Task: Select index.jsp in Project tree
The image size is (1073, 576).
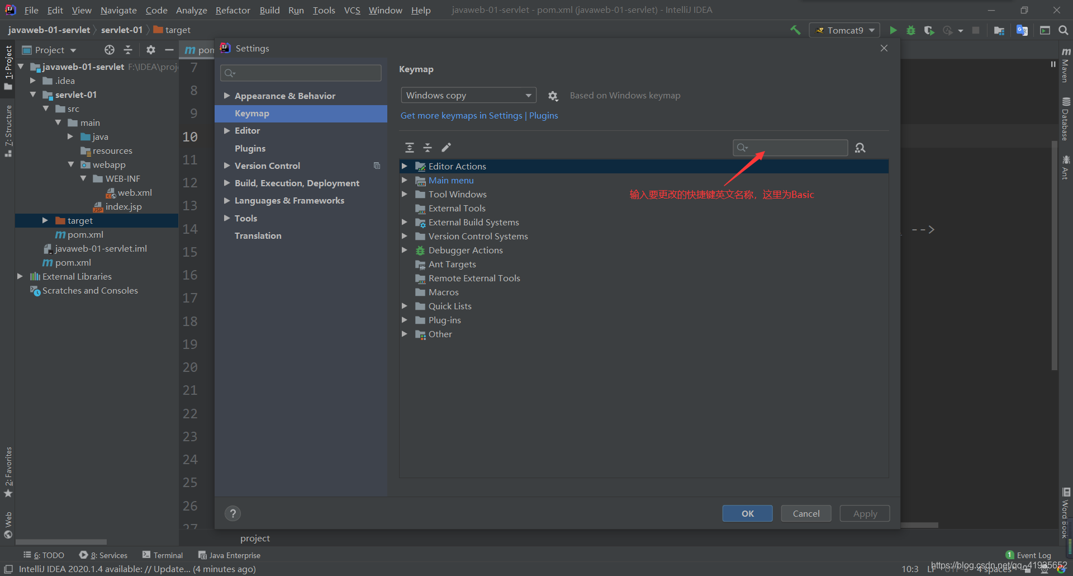Action: 117,206
